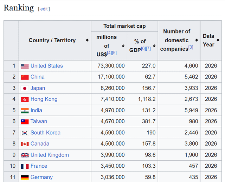Click the Japan flag icon
The width and height of the screenshot is (225, 182).
coord(25,89)
